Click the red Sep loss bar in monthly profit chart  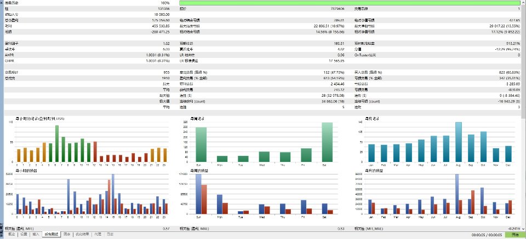pyautogui.click(x=473, y=202)
